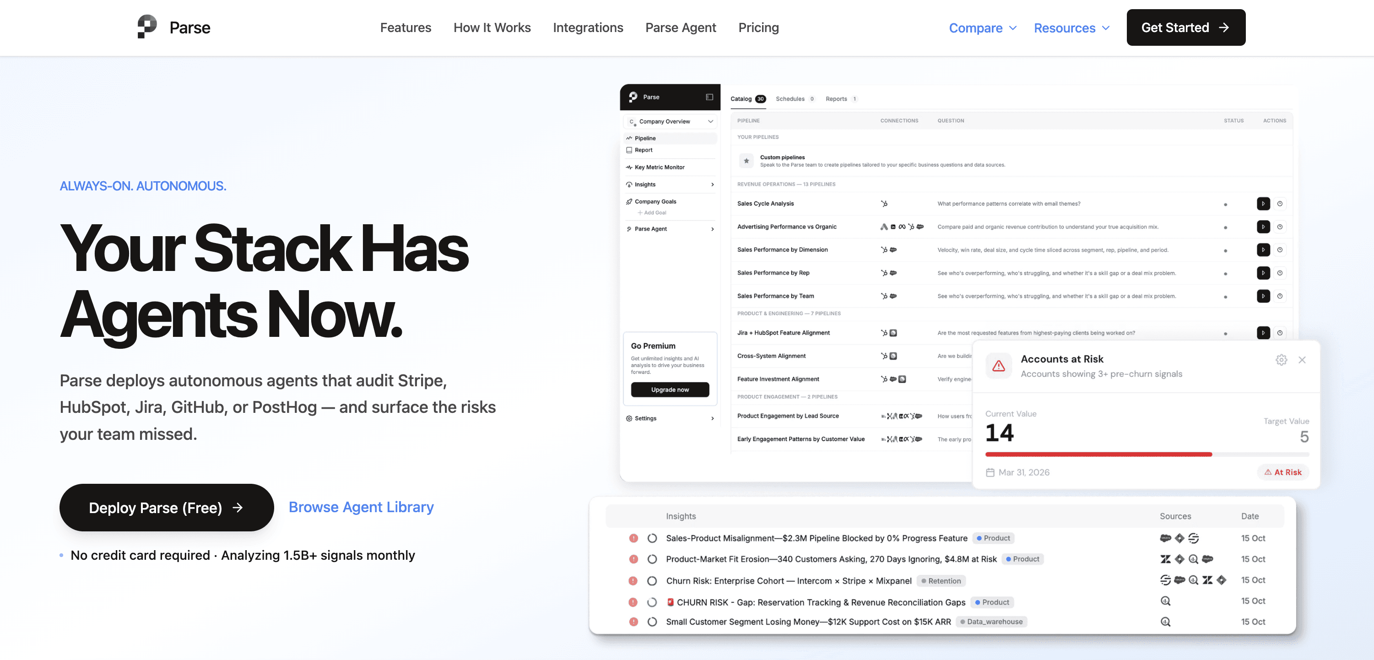1374x660 pixels.
Task: Switch to the Schedules tab
Action: [x=790, y=99]
